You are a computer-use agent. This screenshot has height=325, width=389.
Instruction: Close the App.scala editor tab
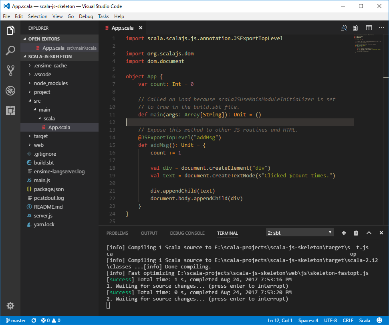click(141, 28)
